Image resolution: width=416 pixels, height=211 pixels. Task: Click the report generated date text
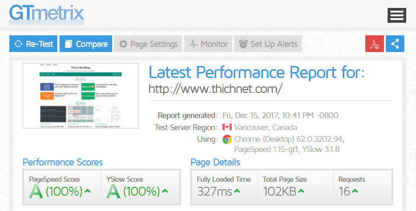point(281,115)
